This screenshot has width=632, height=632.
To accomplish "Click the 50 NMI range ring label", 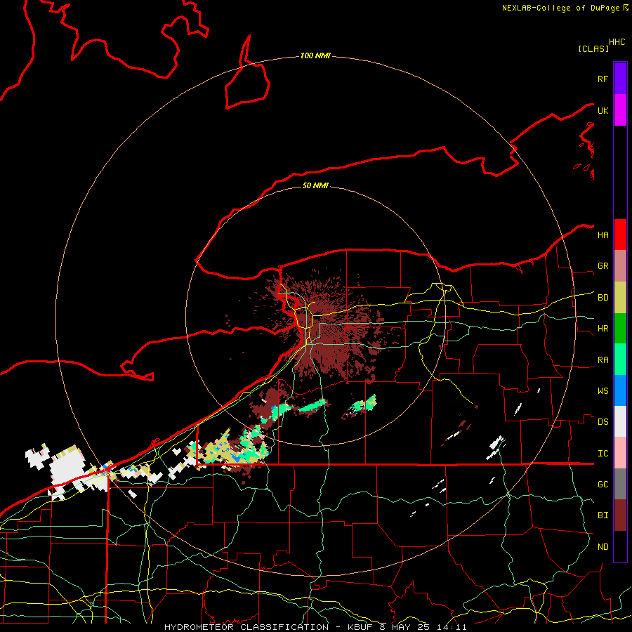I will click(x=315, y=185).
